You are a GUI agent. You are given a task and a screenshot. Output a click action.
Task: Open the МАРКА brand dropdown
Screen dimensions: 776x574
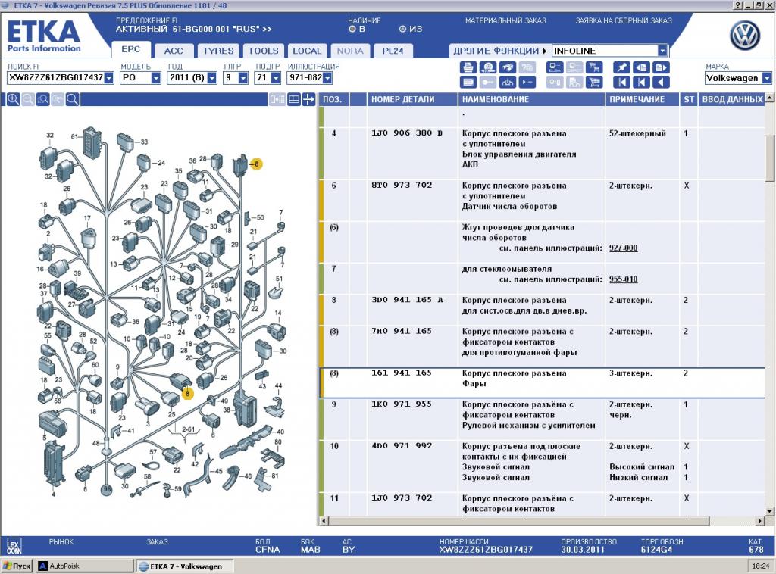(x=767, y=78)
